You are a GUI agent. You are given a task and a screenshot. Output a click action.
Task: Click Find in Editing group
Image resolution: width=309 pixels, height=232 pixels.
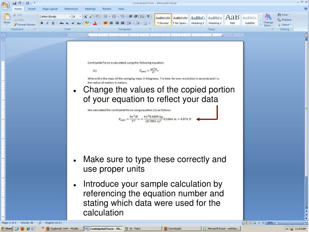tap(284, 15)
